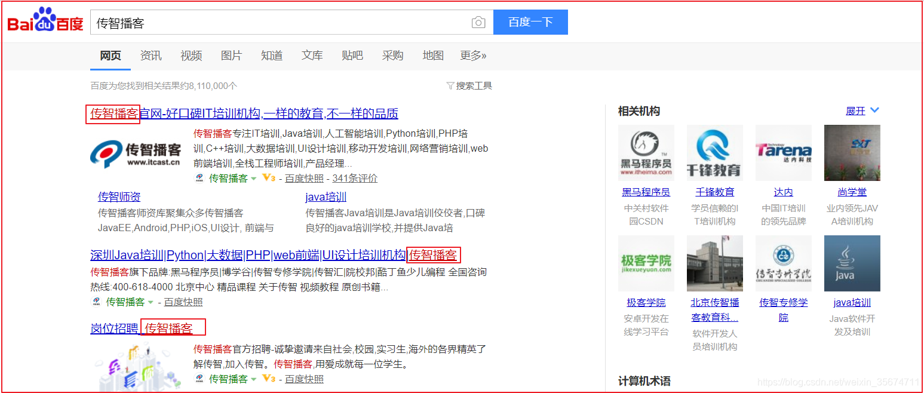The width and height of the screenshot is (924, 393).
Task: Click the Java coffee cup logo
Action: pyautogui.click(x=852, y=263)
